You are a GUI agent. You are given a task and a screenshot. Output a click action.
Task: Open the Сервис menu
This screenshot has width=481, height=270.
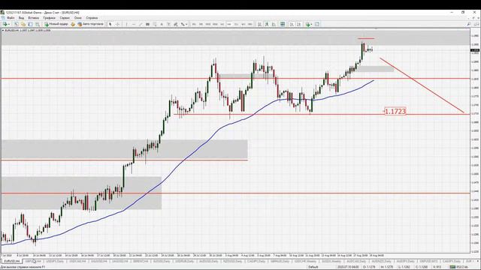tap(65, 18)
